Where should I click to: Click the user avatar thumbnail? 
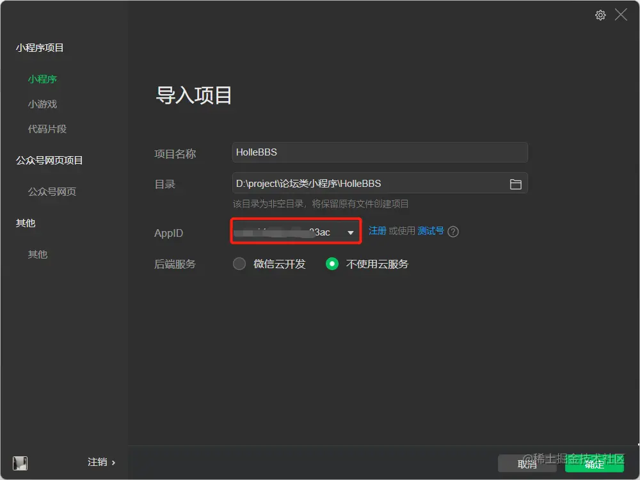pos(20,463)
